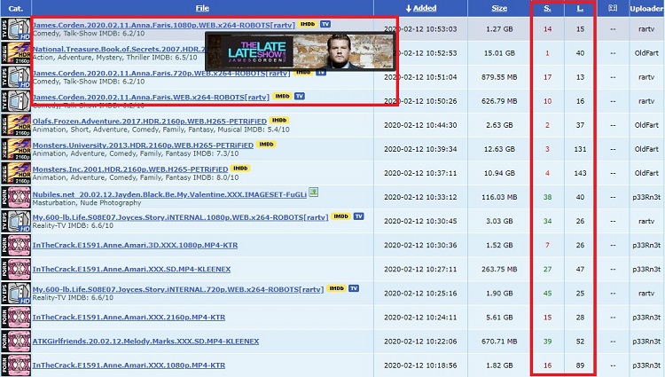Open James.Corden.2020.02.11.Anna.Faris.1080p torrent link
Image resolution: width=665 pixels, height=377 pixels.
click(x=164, y=25)
